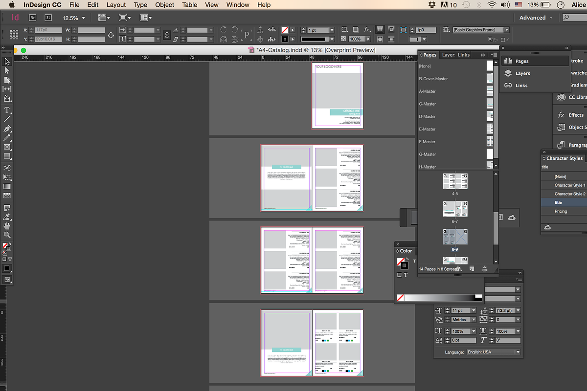Screen dimensions: 587x391
Task: Open the Screen Mode dropdown in app bar
Action: [124, 18]
